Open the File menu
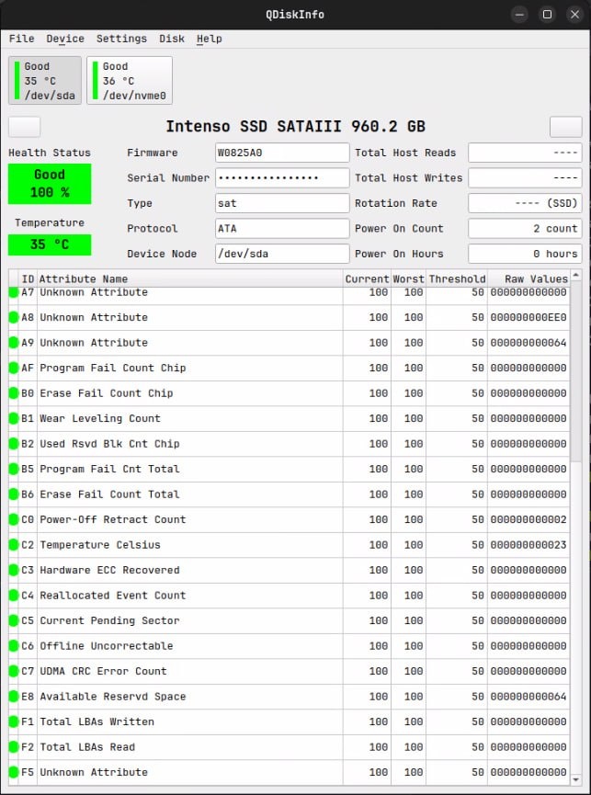Viewport: 591px width, 795px height. click(x=21, y=39)
